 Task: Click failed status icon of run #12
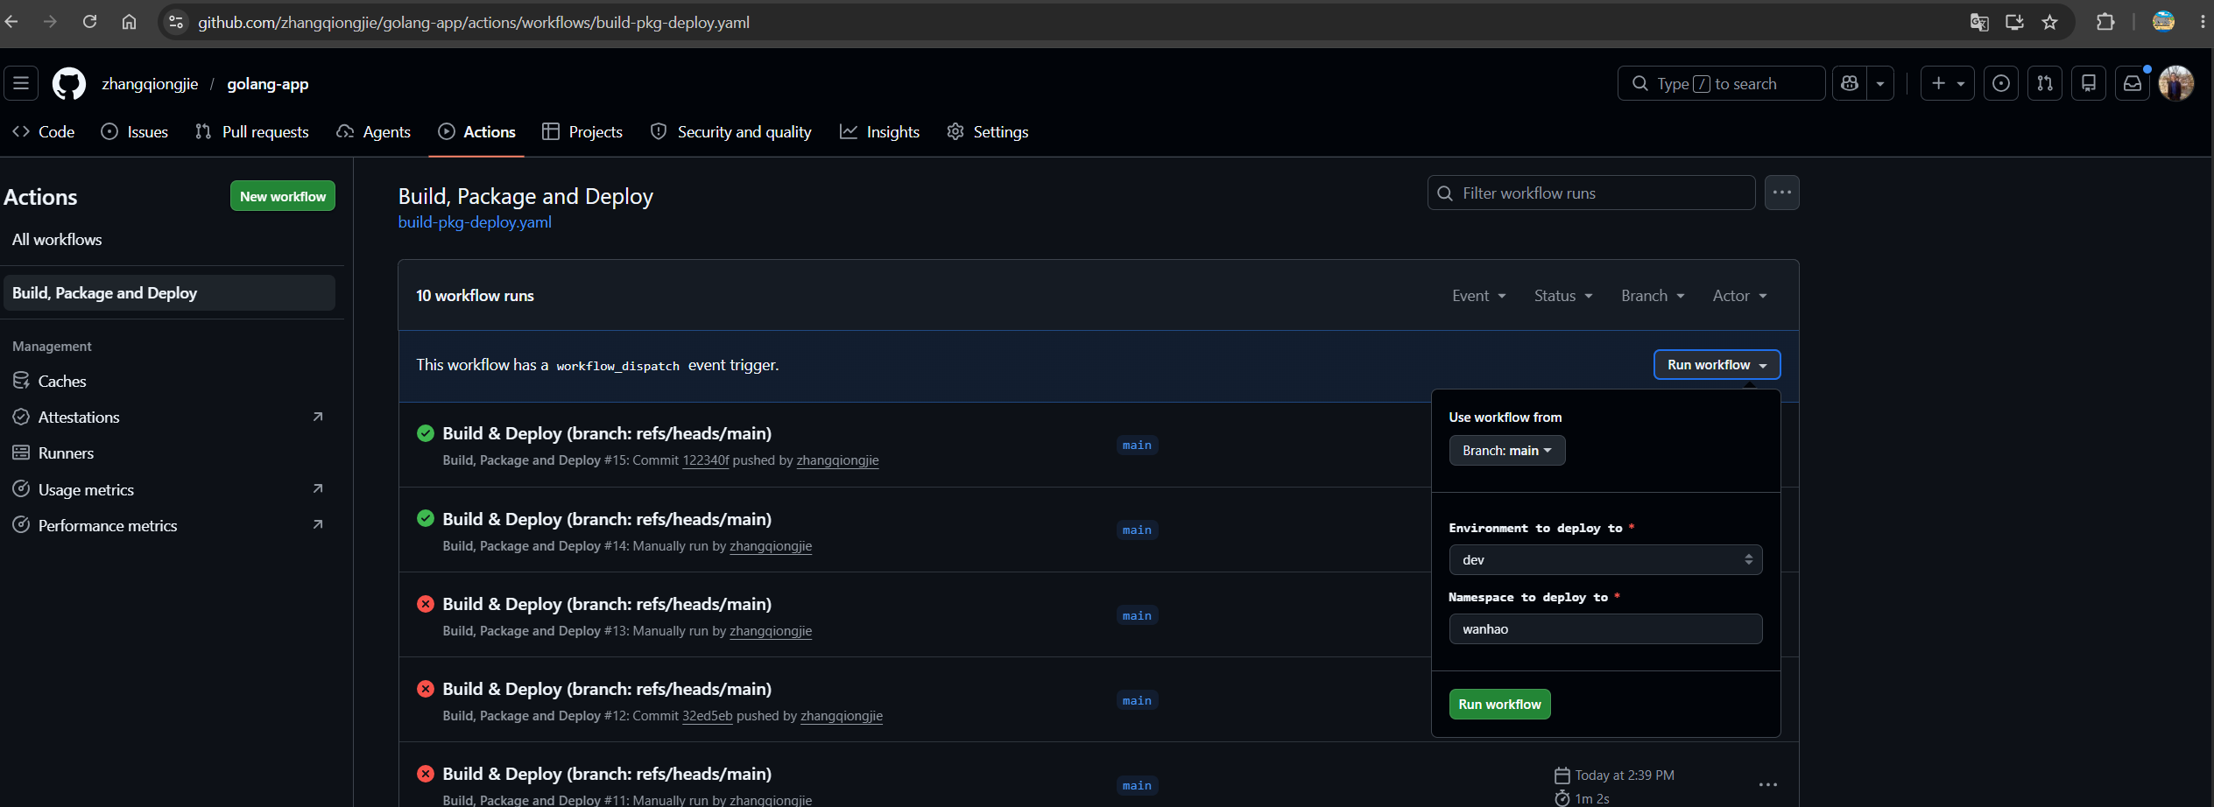[426, 689]
